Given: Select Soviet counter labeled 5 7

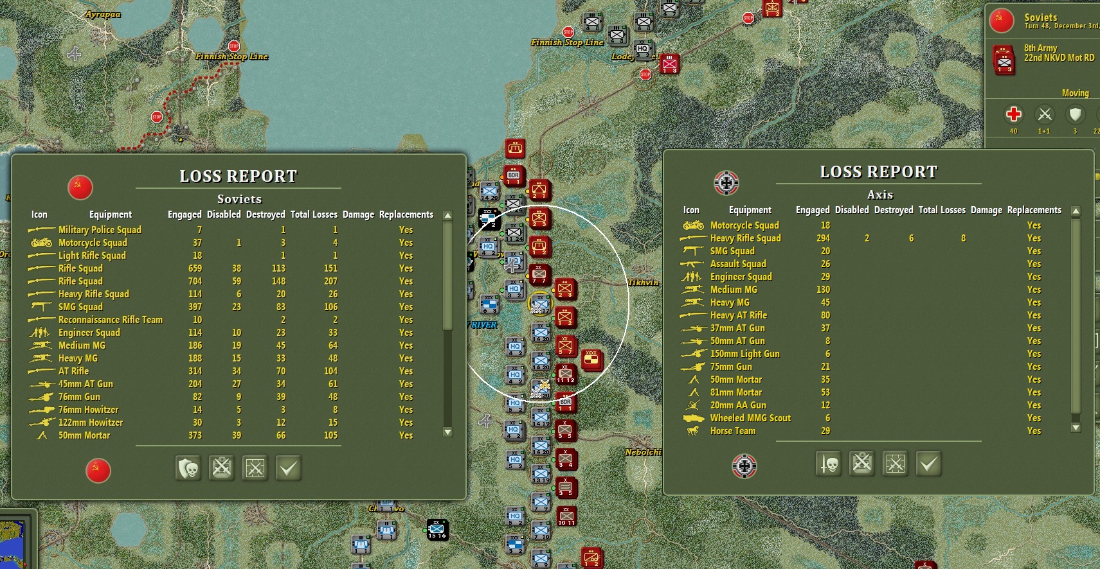Looking at the screenshot, I should point(566,346).
